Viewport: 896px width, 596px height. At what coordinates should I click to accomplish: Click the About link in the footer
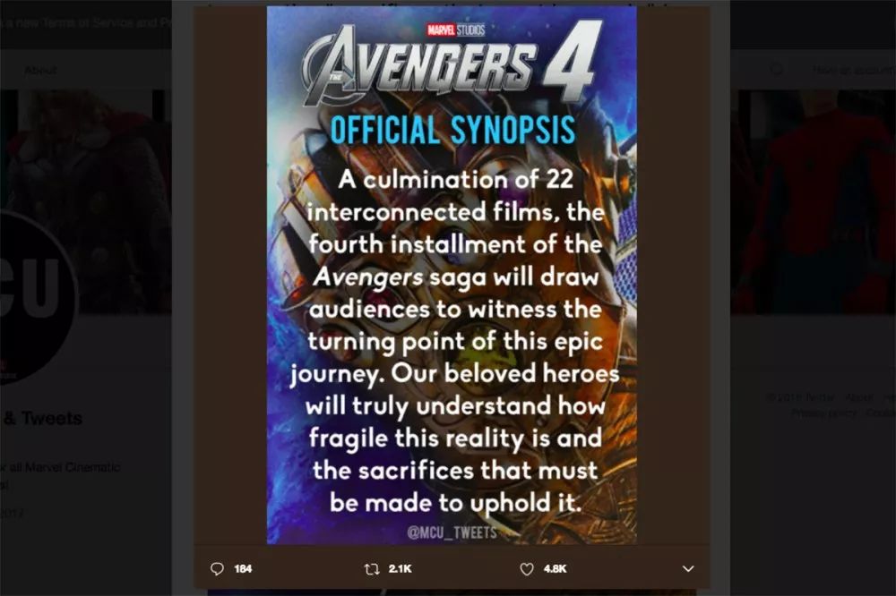859,396
